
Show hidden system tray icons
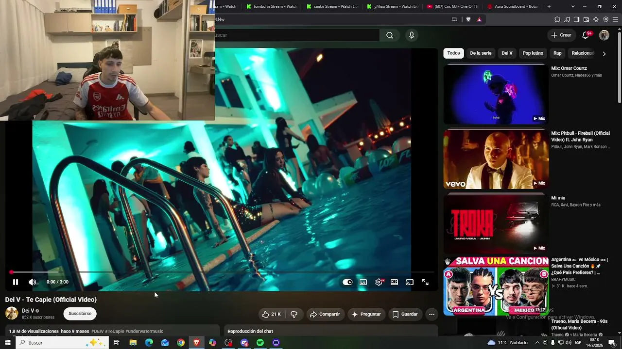(537, 343)
